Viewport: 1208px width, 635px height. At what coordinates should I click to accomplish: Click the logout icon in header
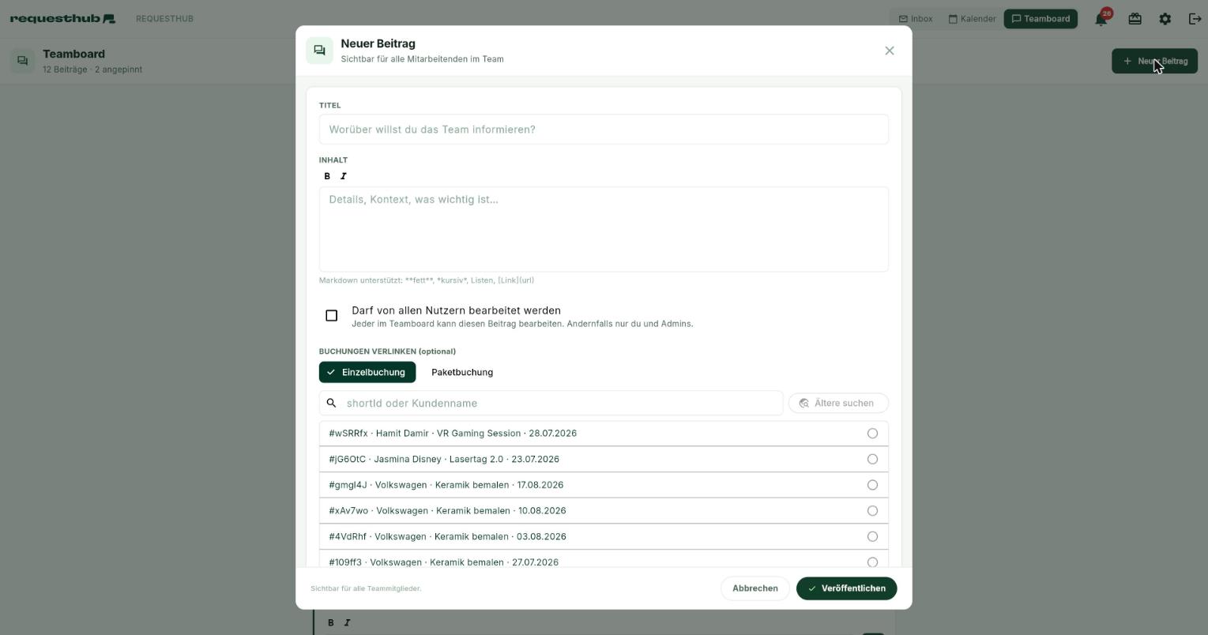[x=1195, y=18]
